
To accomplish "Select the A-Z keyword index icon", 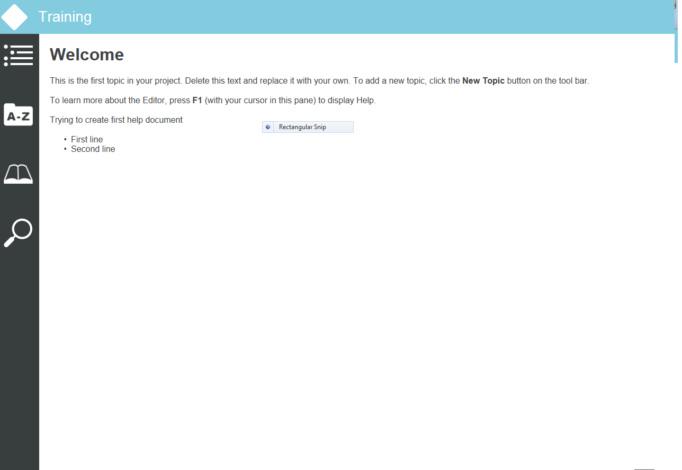I will click(x=19, y=115).
